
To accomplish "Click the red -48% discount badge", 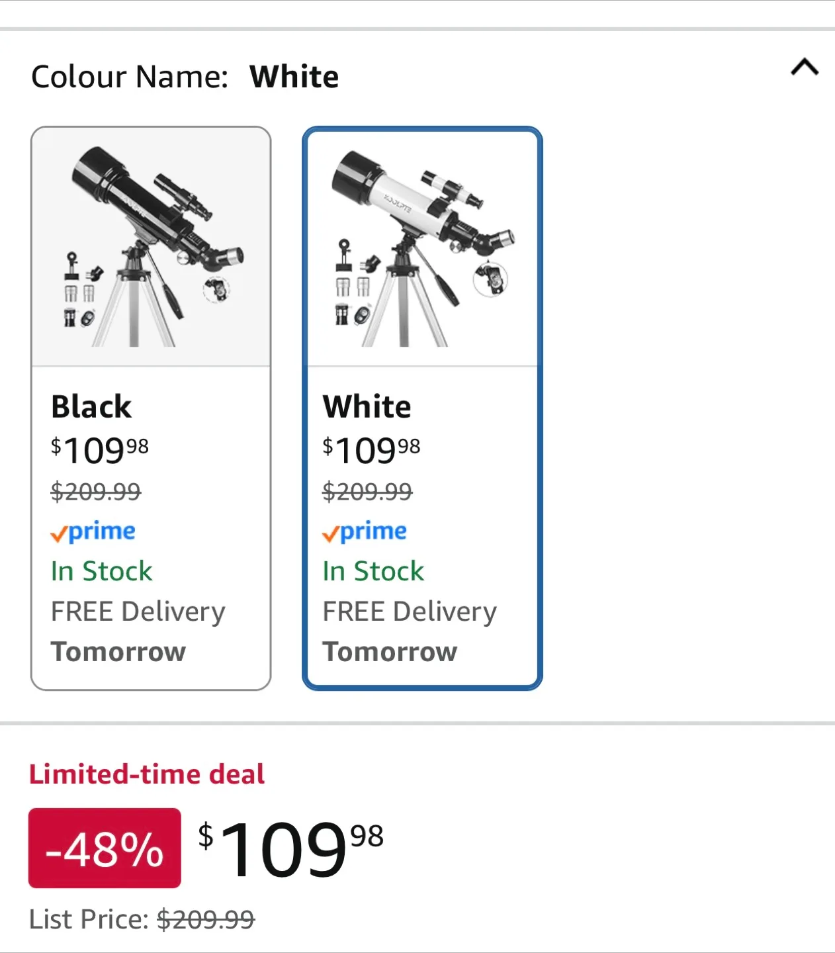I will [x=105, y=848].
